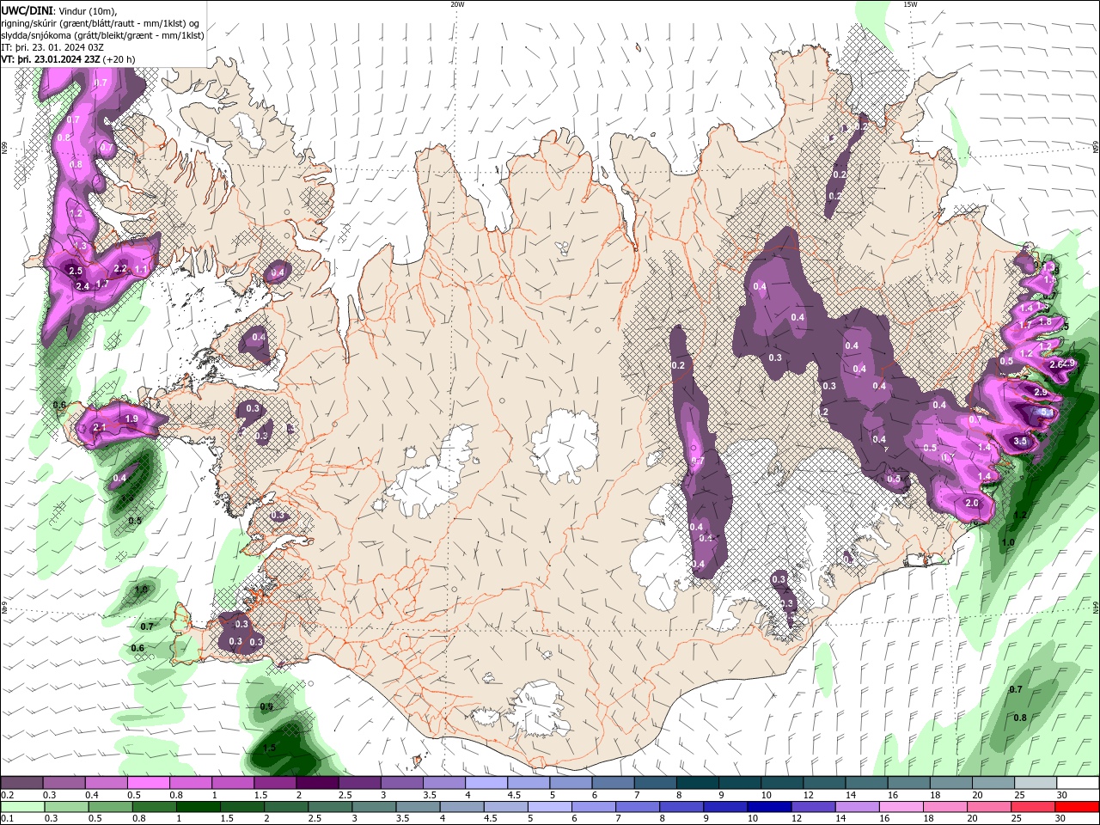Click the snow scale swatch starting at 7
Screen dimensions: 1100x825
[655, 783]
